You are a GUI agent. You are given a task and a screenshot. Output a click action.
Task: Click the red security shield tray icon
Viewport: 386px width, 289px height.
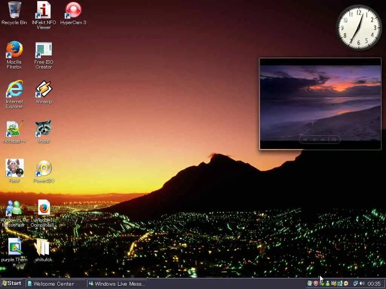[x=316, y=283]
